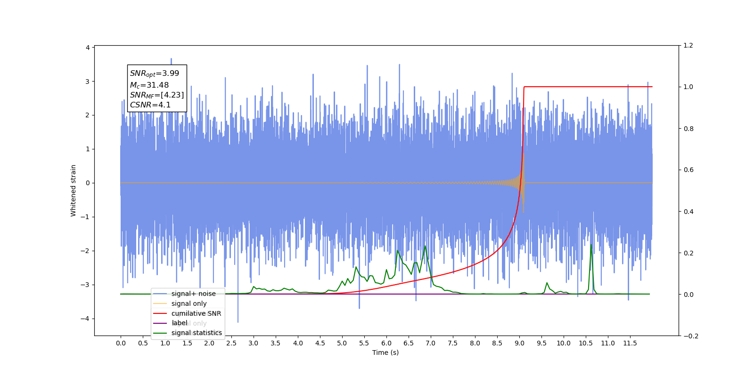Click the 'label' legend entry text
Viewport: 754px width, 377px height.
(180, 323)
